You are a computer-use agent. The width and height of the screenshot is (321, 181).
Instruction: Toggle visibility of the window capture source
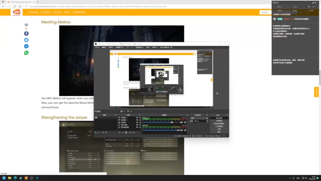click(137, 125)
